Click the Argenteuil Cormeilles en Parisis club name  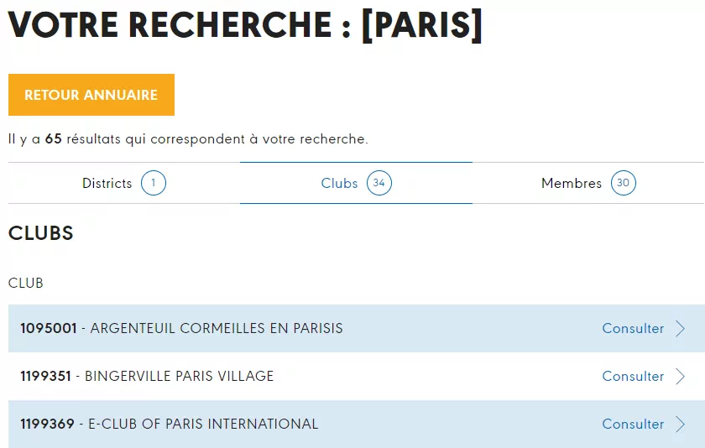pos(217,329)
